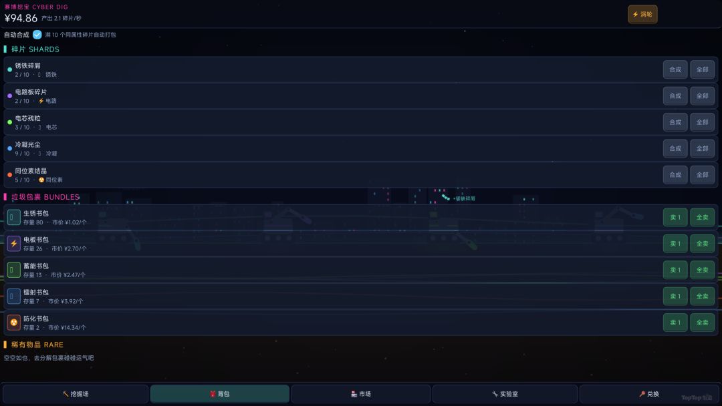Open the 实验室 laboratory tab
The image size is (722, 406).
click(x=505, y=394)
